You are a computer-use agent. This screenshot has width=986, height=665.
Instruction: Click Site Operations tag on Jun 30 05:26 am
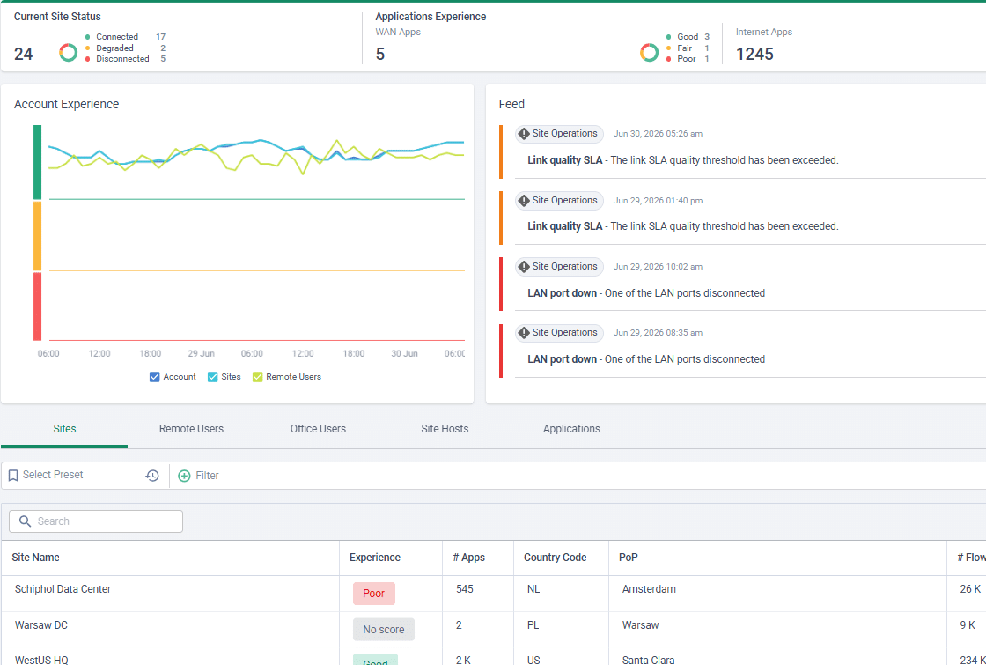(559, 134)
